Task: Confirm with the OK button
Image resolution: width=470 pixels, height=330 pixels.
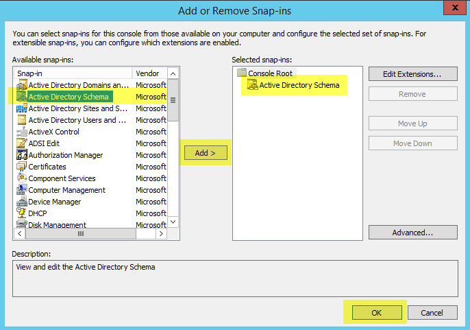Action: [x=377, y=313]
